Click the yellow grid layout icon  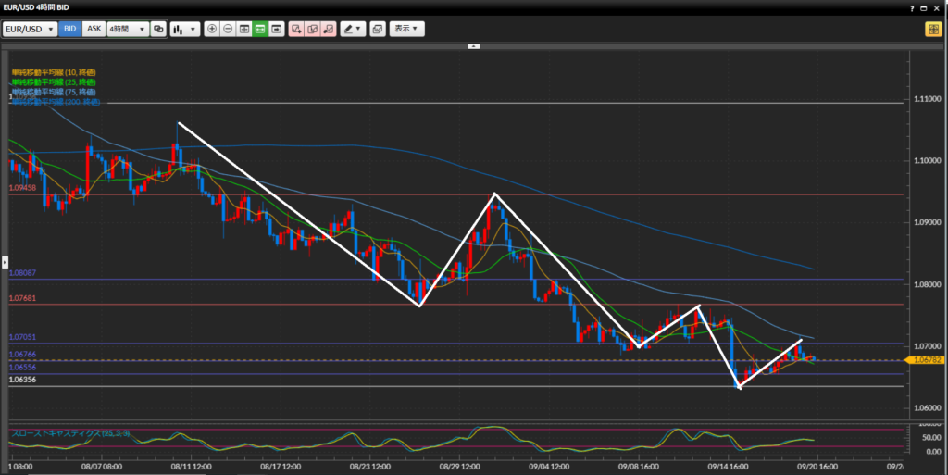(932, 29)
